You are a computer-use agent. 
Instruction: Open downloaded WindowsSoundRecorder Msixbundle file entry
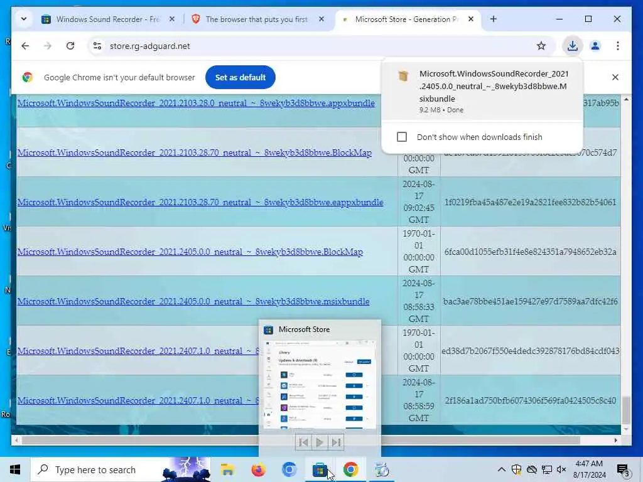pyautogui.click(x=482, y=91)
